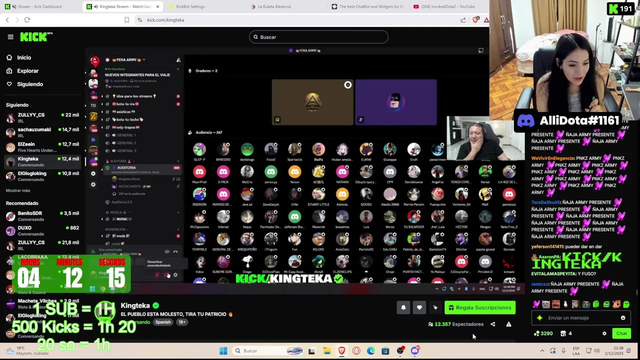Click the KICK logo to go home
Viewport: 640px width, 360px height.
(36, 37)
